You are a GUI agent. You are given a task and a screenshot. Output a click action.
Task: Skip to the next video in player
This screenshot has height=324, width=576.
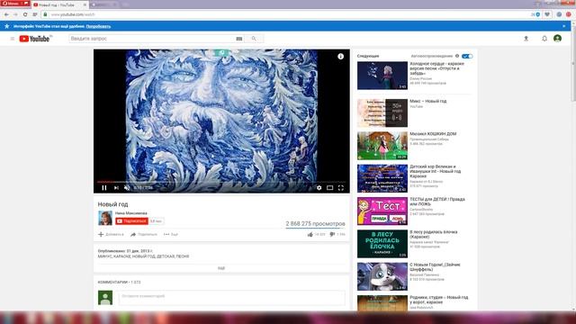[116, 188]
